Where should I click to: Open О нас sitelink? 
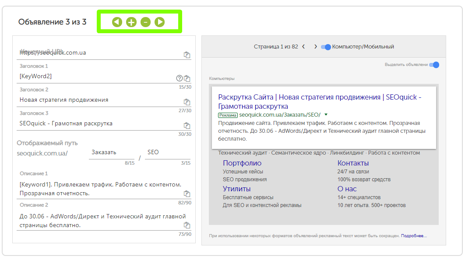pyautogui.click(x=347, y=189)
